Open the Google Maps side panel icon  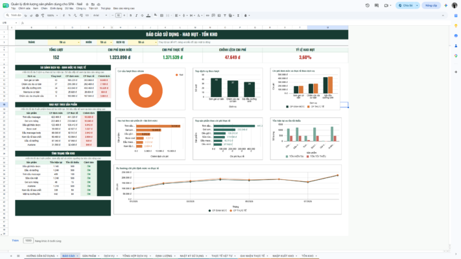[x=456, y=56]
